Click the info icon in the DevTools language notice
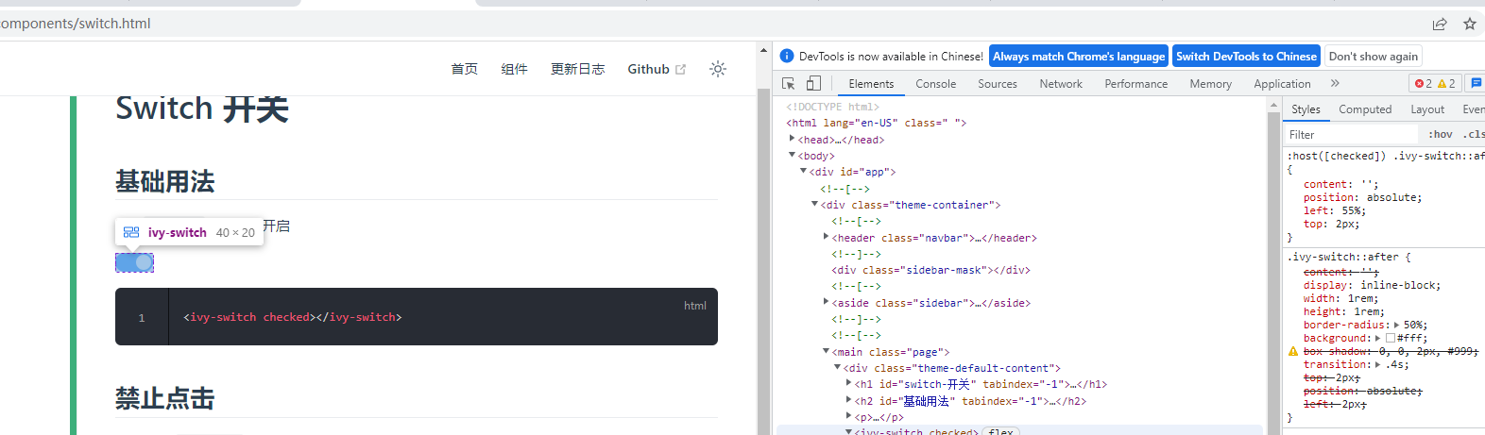This screenshot has width=1485, height=435. click(787, 56)
